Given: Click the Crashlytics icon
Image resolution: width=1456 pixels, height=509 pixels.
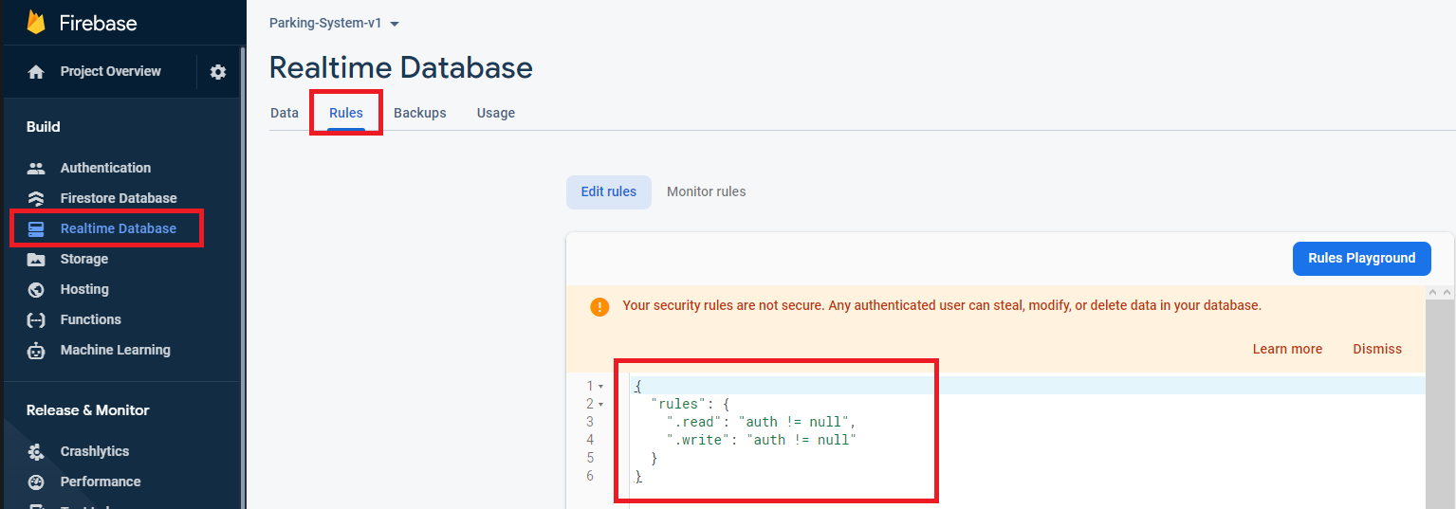Looking at the screenshot, I should (x=36, y=451).
